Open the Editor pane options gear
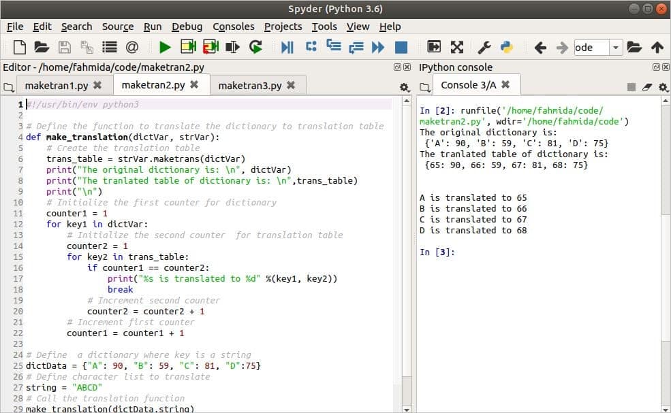671x413 pixels. [405, 87]
